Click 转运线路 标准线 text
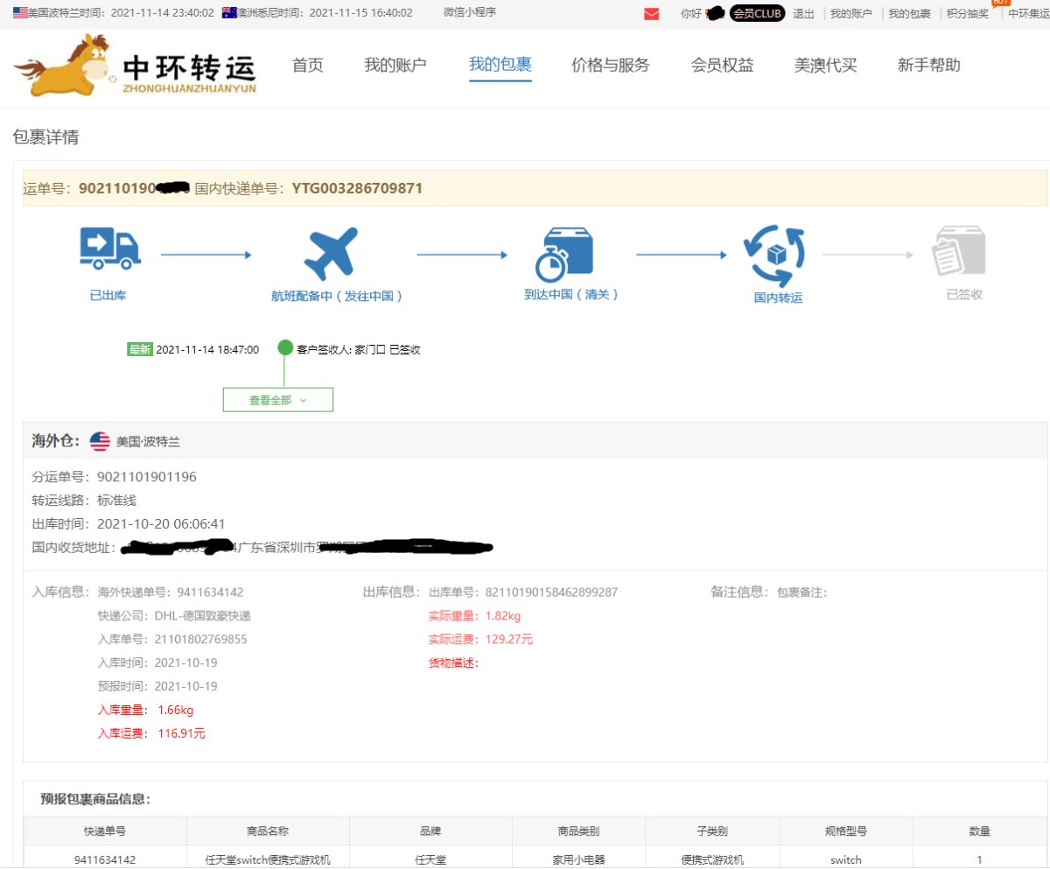Screen dimensions: 1050x869 [x=117, y=501]
